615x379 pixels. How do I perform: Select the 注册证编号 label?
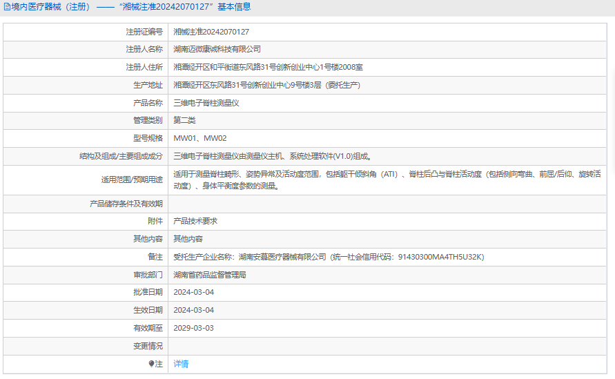pos(144,32)
